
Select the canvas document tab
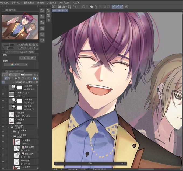pyautogui.click(x=60, y=11)
